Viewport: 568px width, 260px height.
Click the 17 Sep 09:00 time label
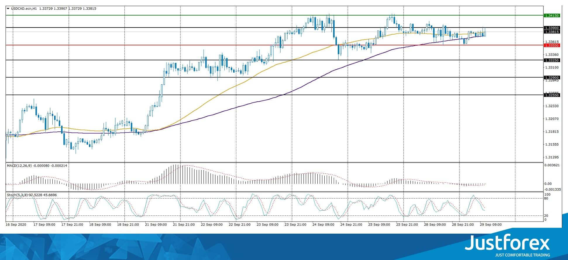44,225
